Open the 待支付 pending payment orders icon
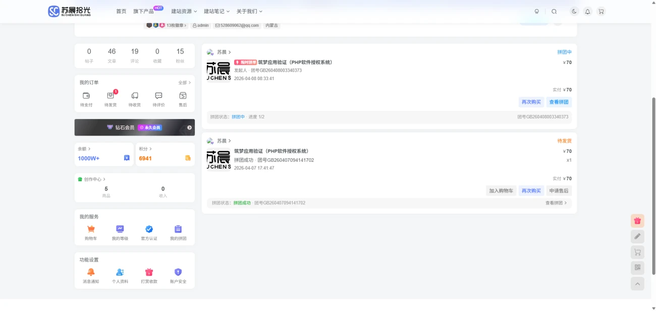656x311 pixels. tap(86, 96)
